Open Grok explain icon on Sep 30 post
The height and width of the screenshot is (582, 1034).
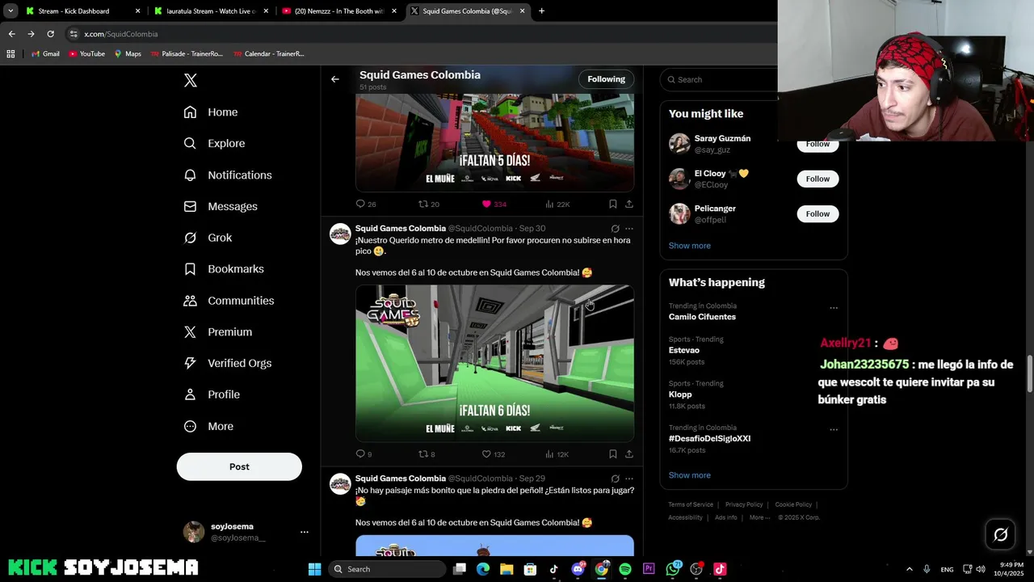coord(615,229)
